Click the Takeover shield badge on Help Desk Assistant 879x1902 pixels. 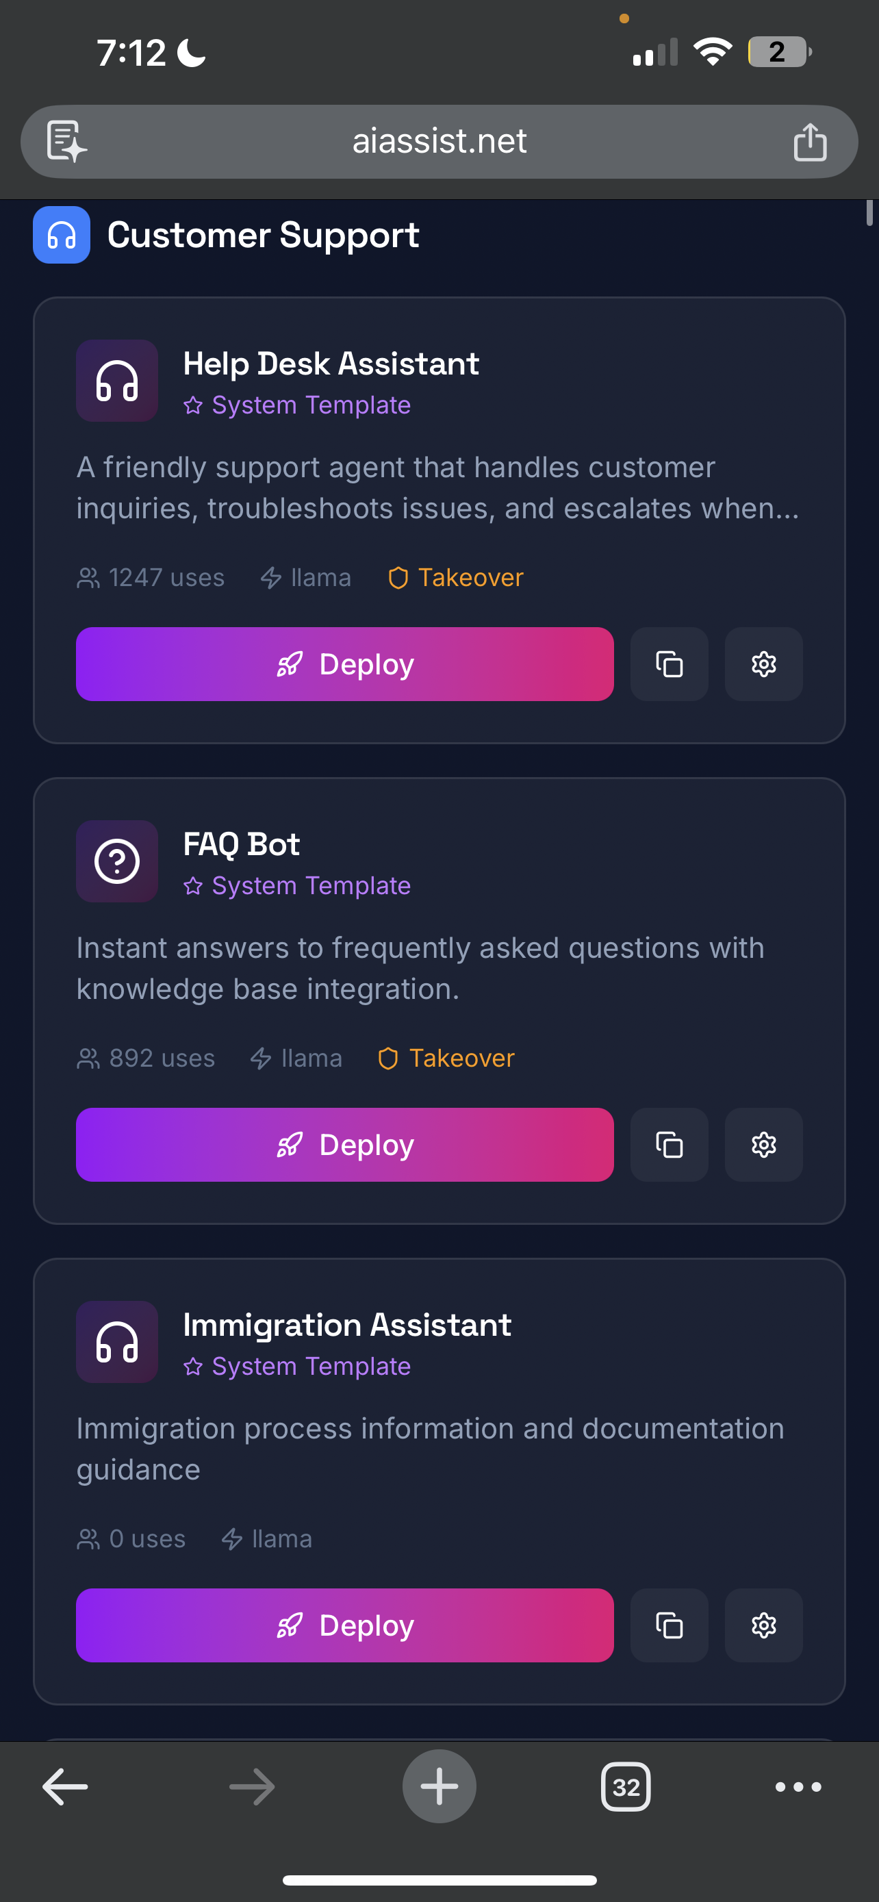[455, 577]
